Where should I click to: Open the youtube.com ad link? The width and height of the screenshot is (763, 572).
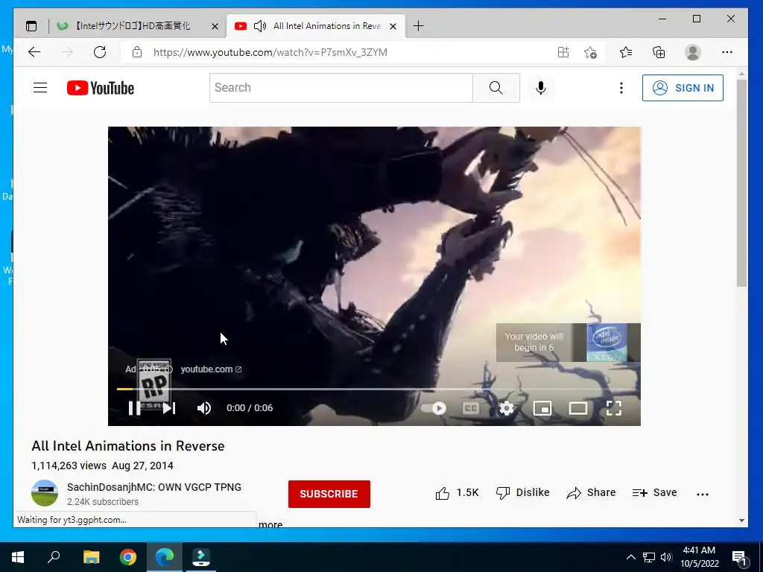click(211, 369)
